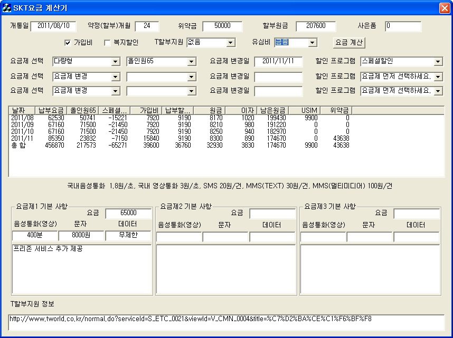Open the second row 요금제 변경 dropdown
Screen dimensions: 453x338
click(115, 77)
